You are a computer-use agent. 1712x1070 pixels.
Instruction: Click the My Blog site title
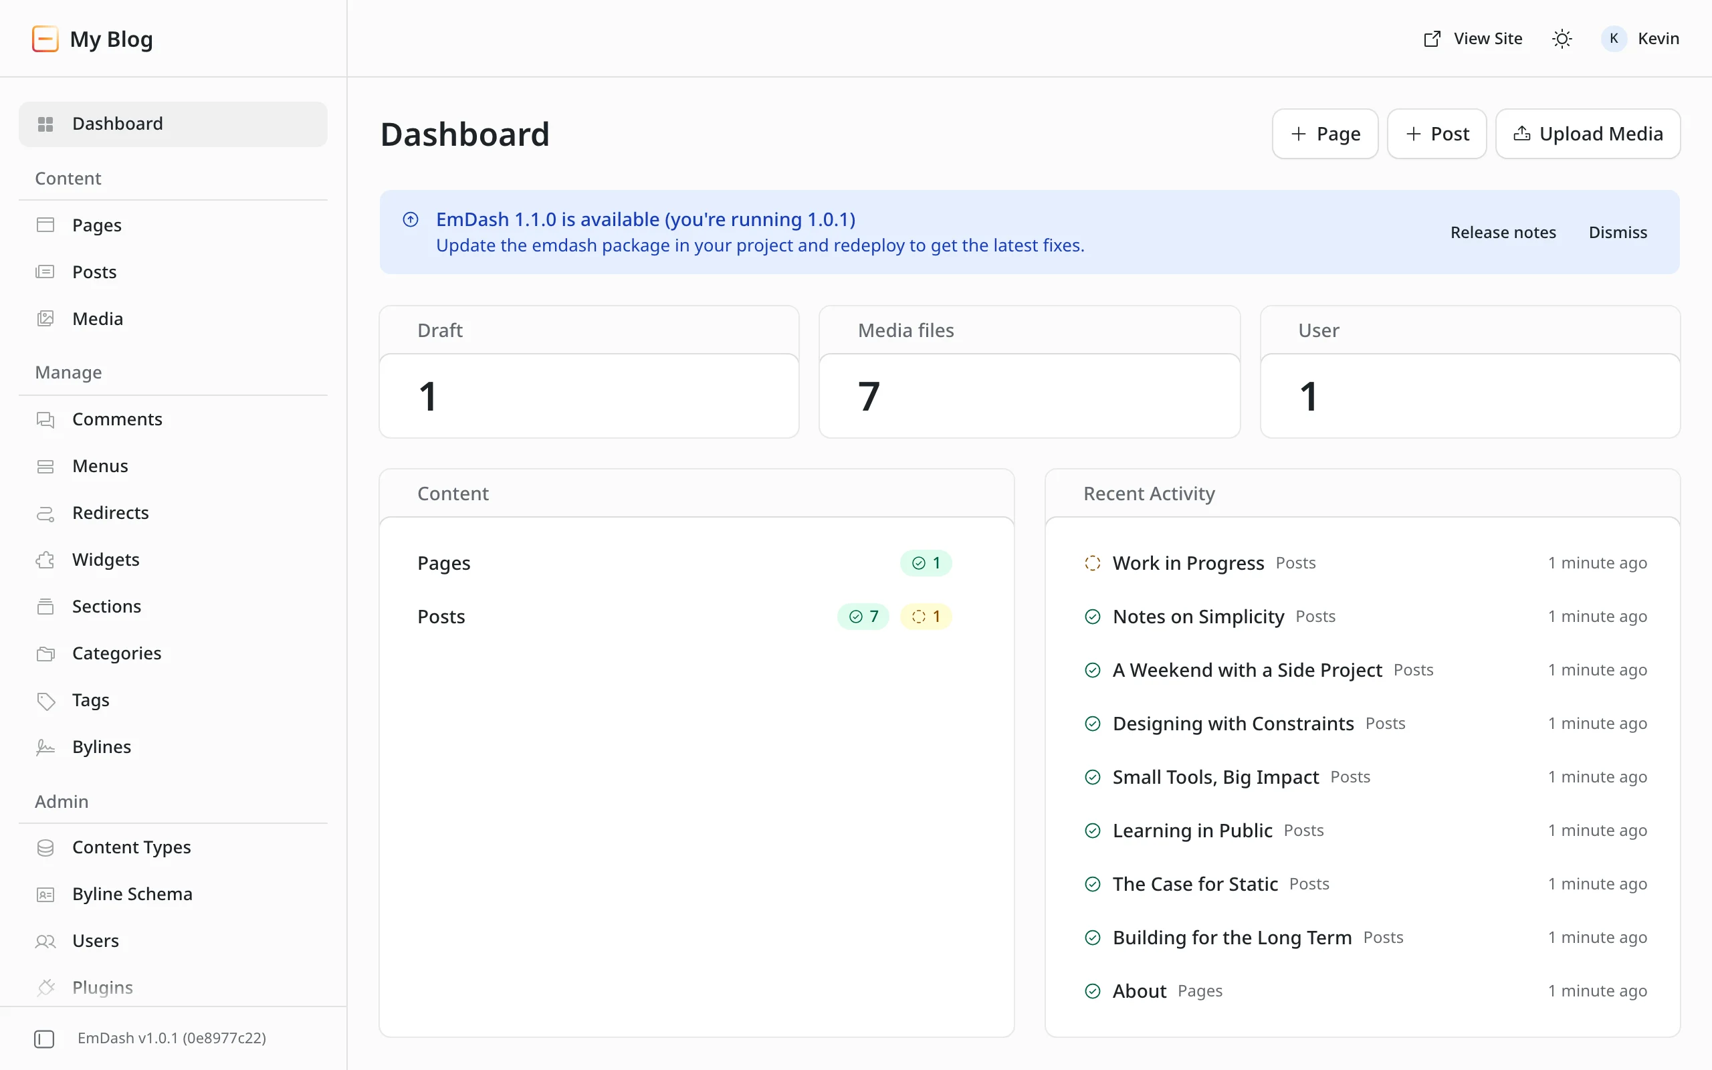(x=111, y=39)
